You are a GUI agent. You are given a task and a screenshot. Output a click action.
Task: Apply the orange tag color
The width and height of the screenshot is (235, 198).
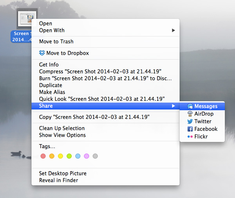tap(52, 156)
